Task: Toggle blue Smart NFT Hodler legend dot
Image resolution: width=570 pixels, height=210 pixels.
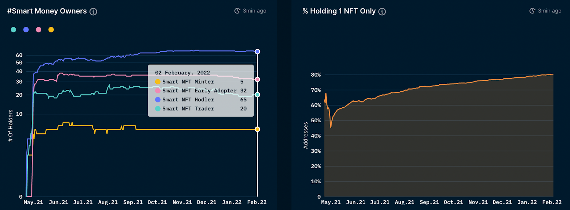Action: tap(26, 30)
